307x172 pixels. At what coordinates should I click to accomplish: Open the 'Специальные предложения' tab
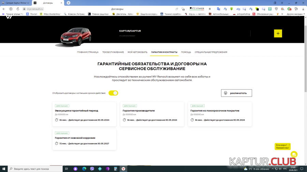211,52
